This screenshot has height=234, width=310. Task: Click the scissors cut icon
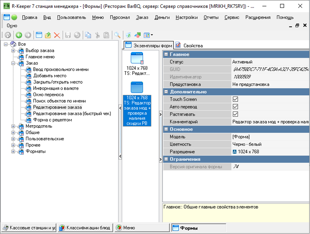point(97,35)
